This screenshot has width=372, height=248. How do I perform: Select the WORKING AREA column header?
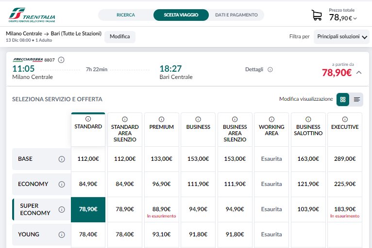coord(271,129)
